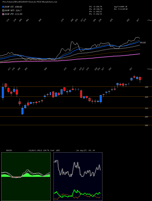Click the MACD: indicator heading
Screen dimensions: 152x201
point(9,150)
